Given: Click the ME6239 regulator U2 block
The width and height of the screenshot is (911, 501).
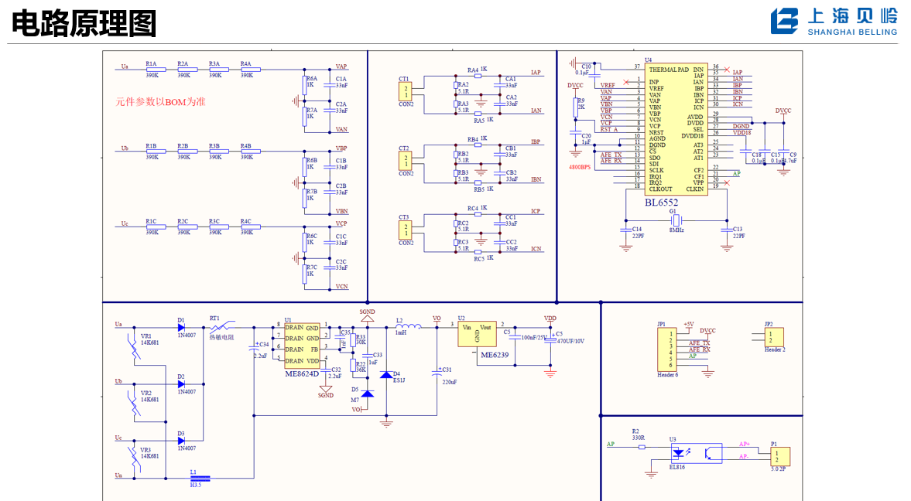Looking at the screenshot, I should coord(477,334).
